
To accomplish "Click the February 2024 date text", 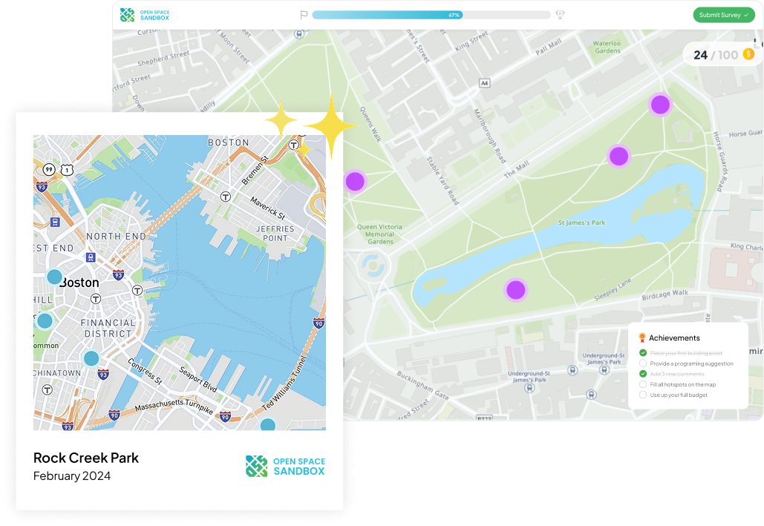I will 71,476.
